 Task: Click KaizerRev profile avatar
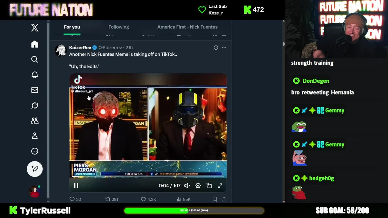61,51
